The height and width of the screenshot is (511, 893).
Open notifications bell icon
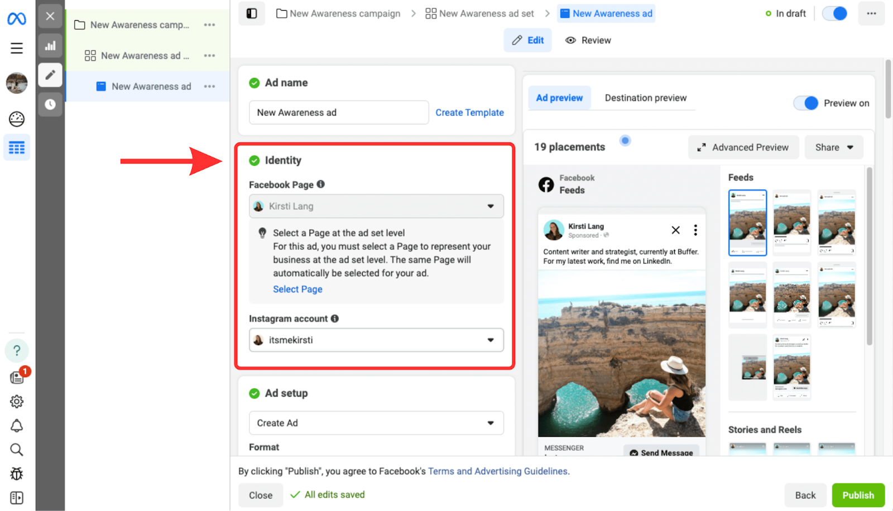pos(17,426)
